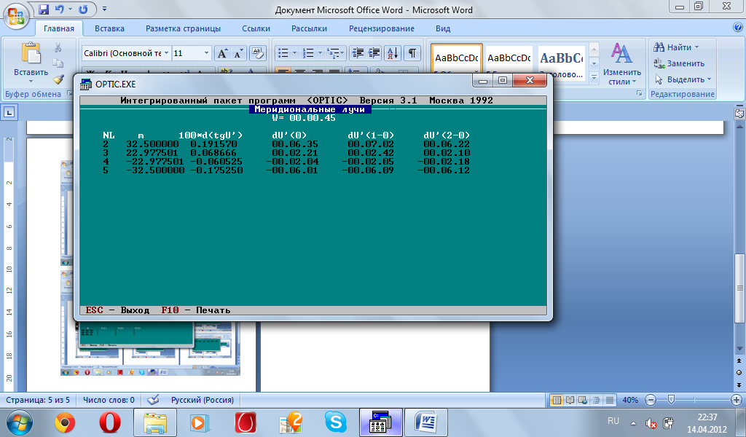Toggle ruler display above vertical scrollbar

click(739, 114)
